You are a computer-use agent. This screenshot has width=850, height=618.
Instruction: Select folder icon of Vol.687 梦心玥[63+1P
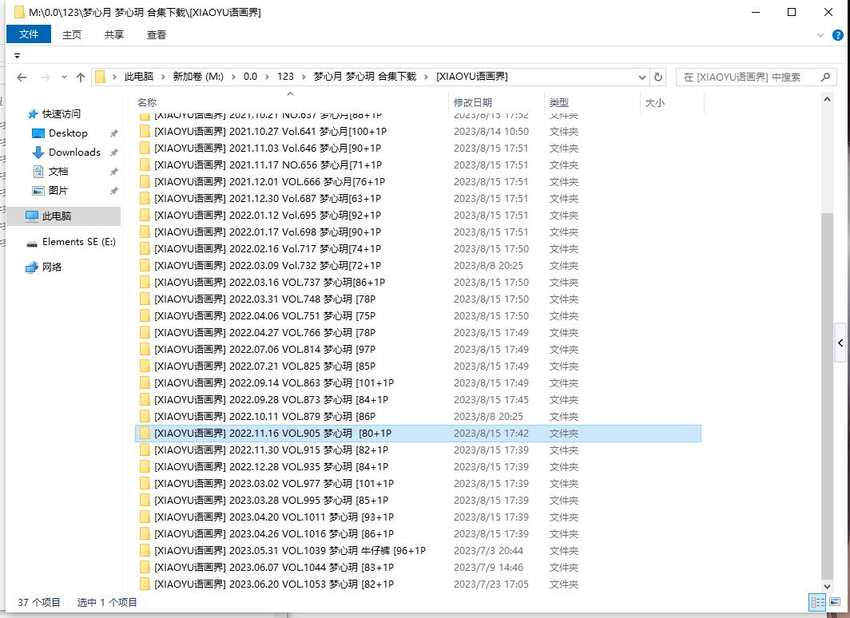click(145, 199)
